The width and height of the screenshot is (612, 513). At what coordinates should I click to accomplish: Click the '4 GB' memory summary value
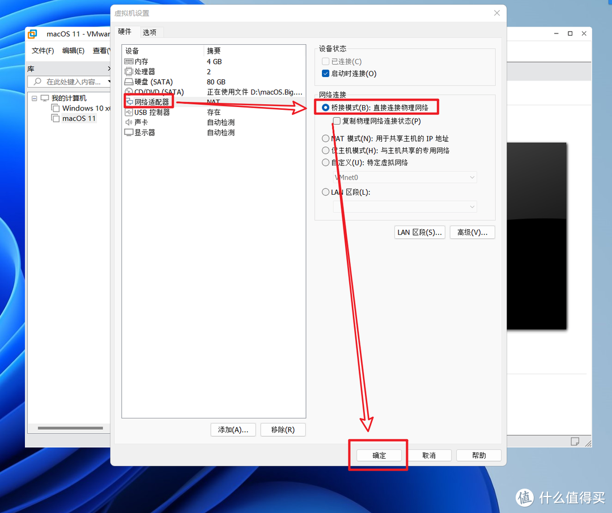(214, 62)
